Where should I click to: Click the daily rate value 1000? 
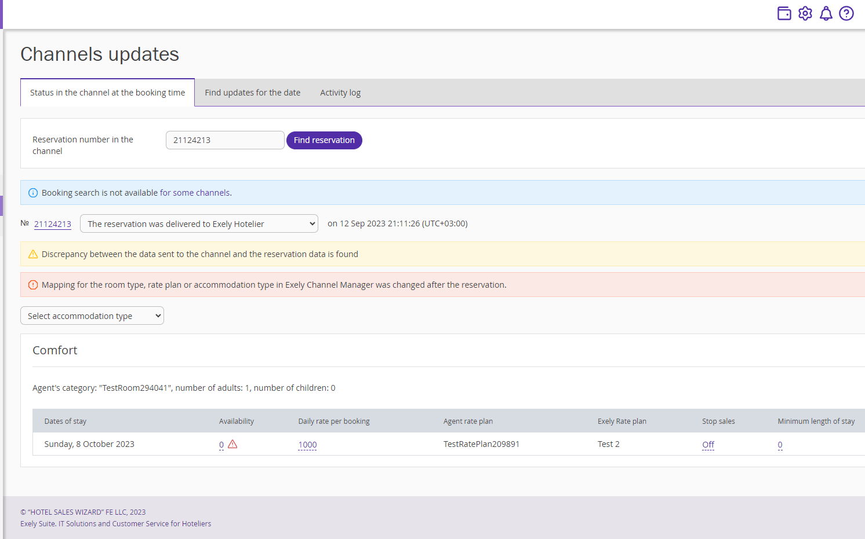tap(307, 445)
